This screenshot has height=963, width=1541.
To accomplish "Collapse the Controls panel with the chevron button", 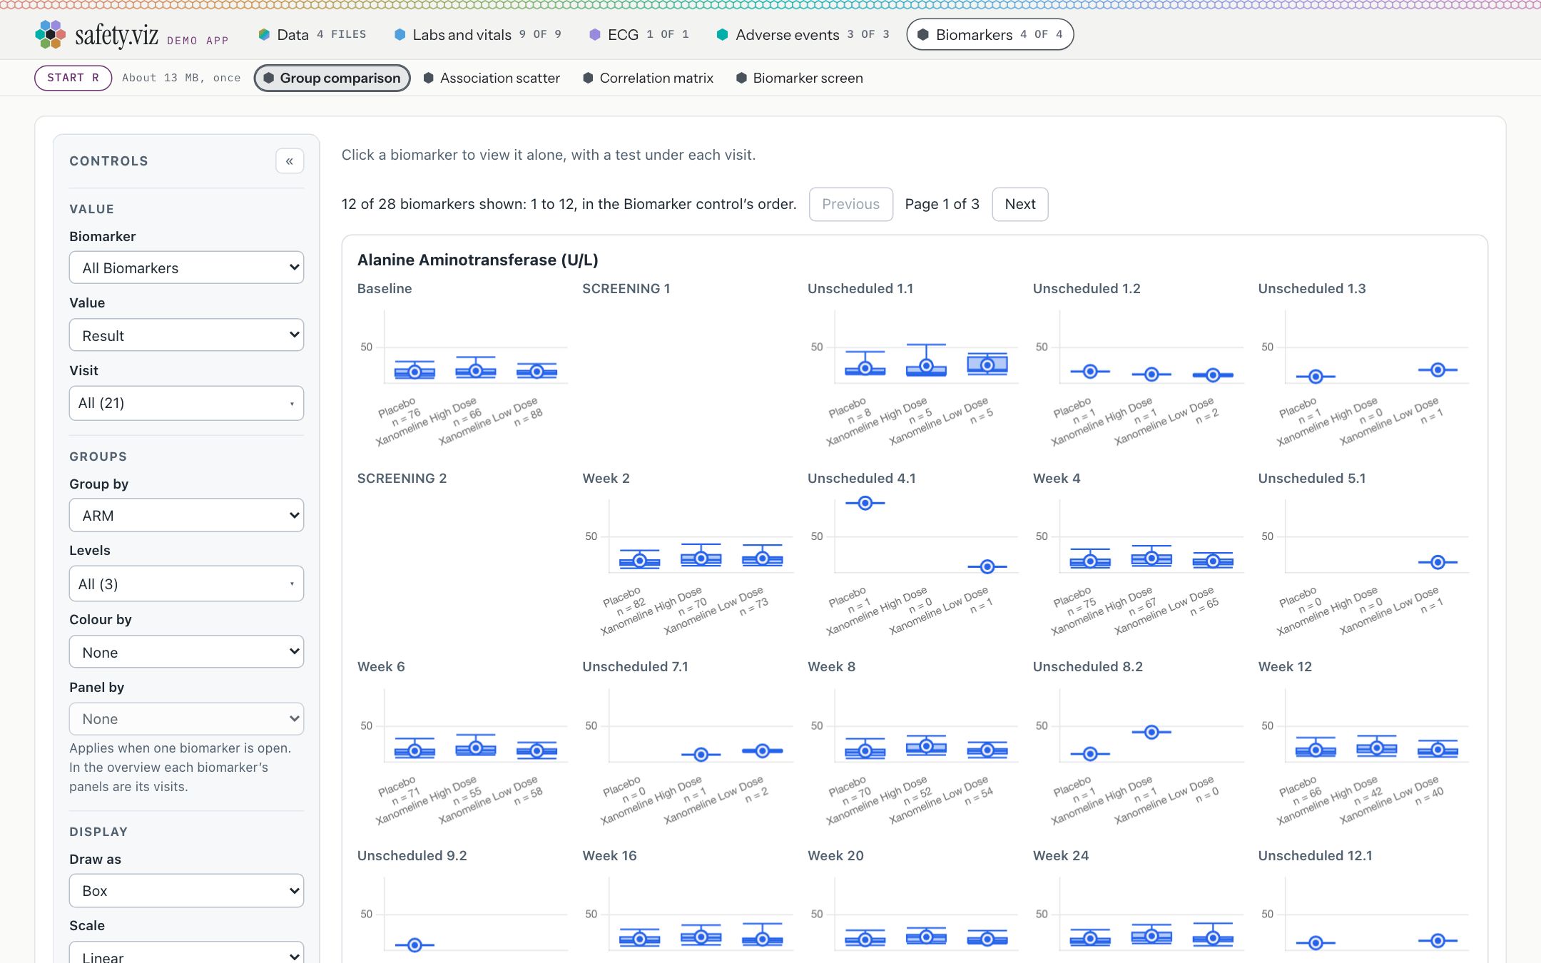I will (290, 161).
